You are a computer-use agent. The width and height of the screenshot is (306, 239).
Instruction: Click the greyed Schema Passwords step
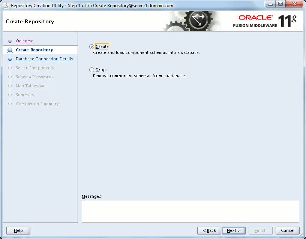(34, 77)
